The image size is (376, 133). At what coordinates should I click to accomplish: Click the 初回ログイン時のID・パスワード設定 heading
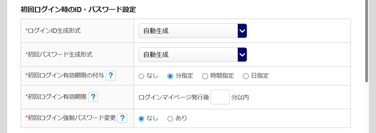pos(78,10)
